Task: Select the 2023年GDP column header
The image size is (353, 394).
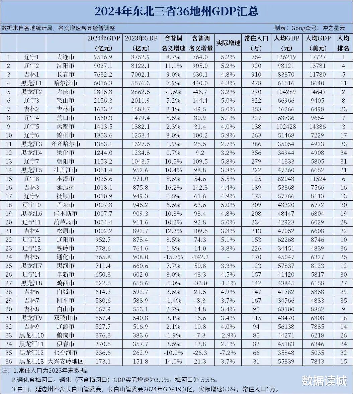Action: [x=141, y=43]
